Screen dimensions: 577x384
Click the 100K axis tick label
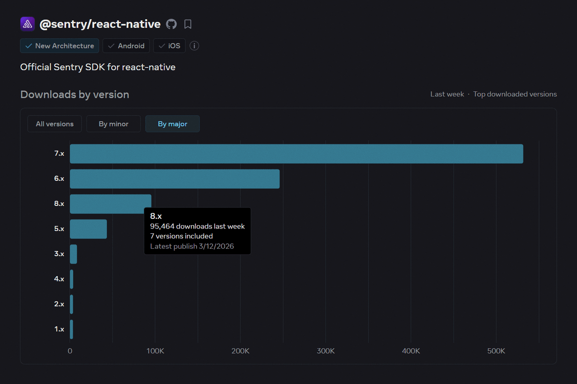pyautogui.click(x=155, y=351)
